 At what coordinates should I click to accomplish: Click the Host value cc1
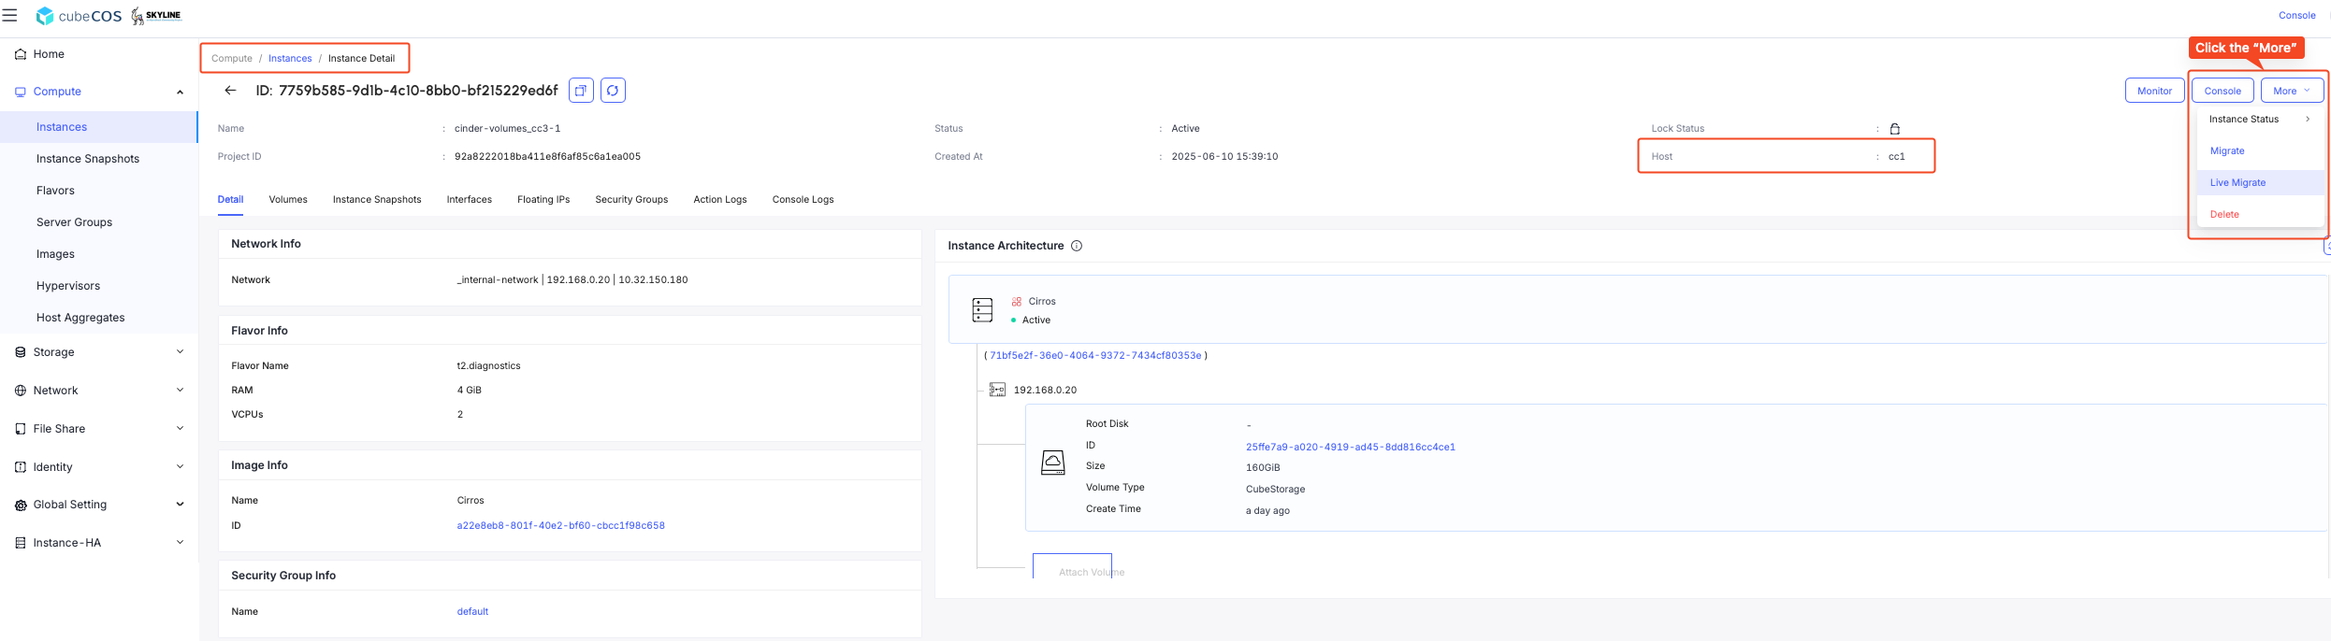pos(1896,157)
